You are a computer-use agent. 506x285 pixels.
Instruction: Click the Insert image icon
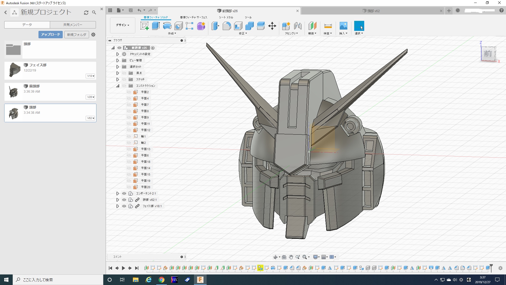pos(343,26)
